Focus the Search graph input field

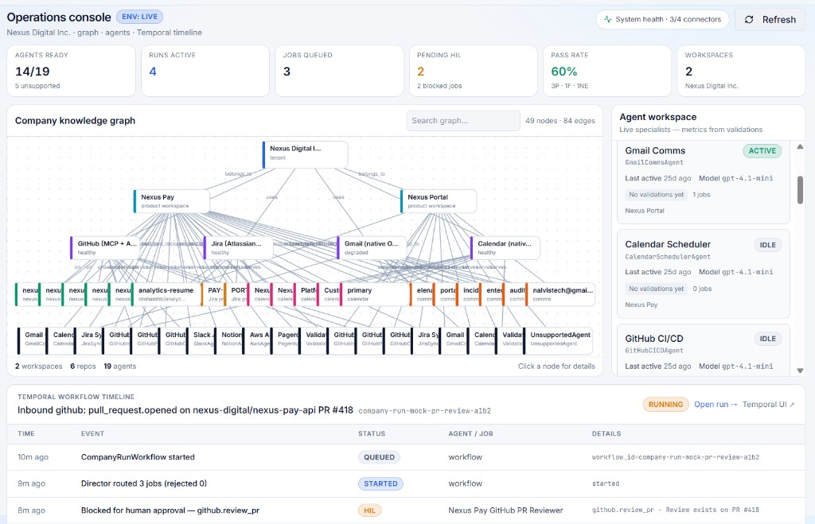[x=463, y=121]
